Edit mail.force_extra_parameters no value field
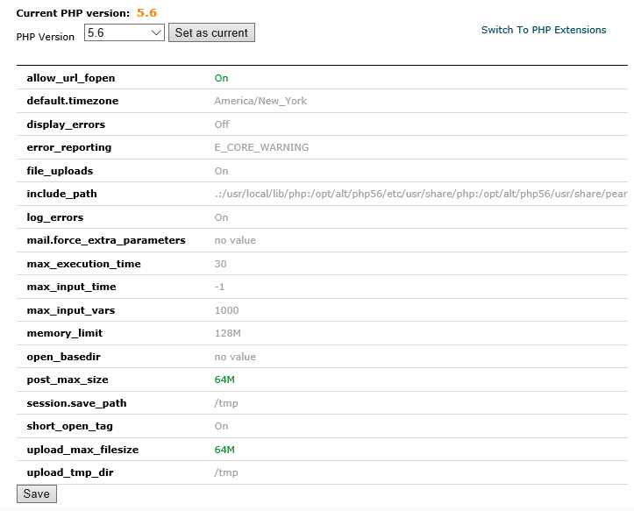 coord(235,240)
